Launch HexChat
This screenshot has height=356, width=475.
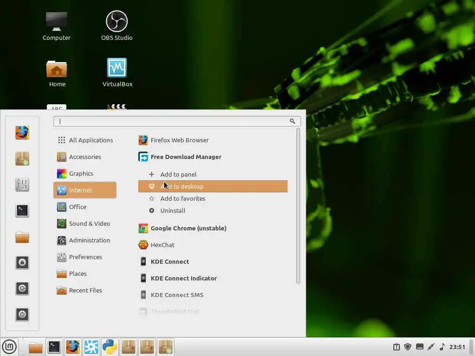pyautogui.click(x=212, y=245)
